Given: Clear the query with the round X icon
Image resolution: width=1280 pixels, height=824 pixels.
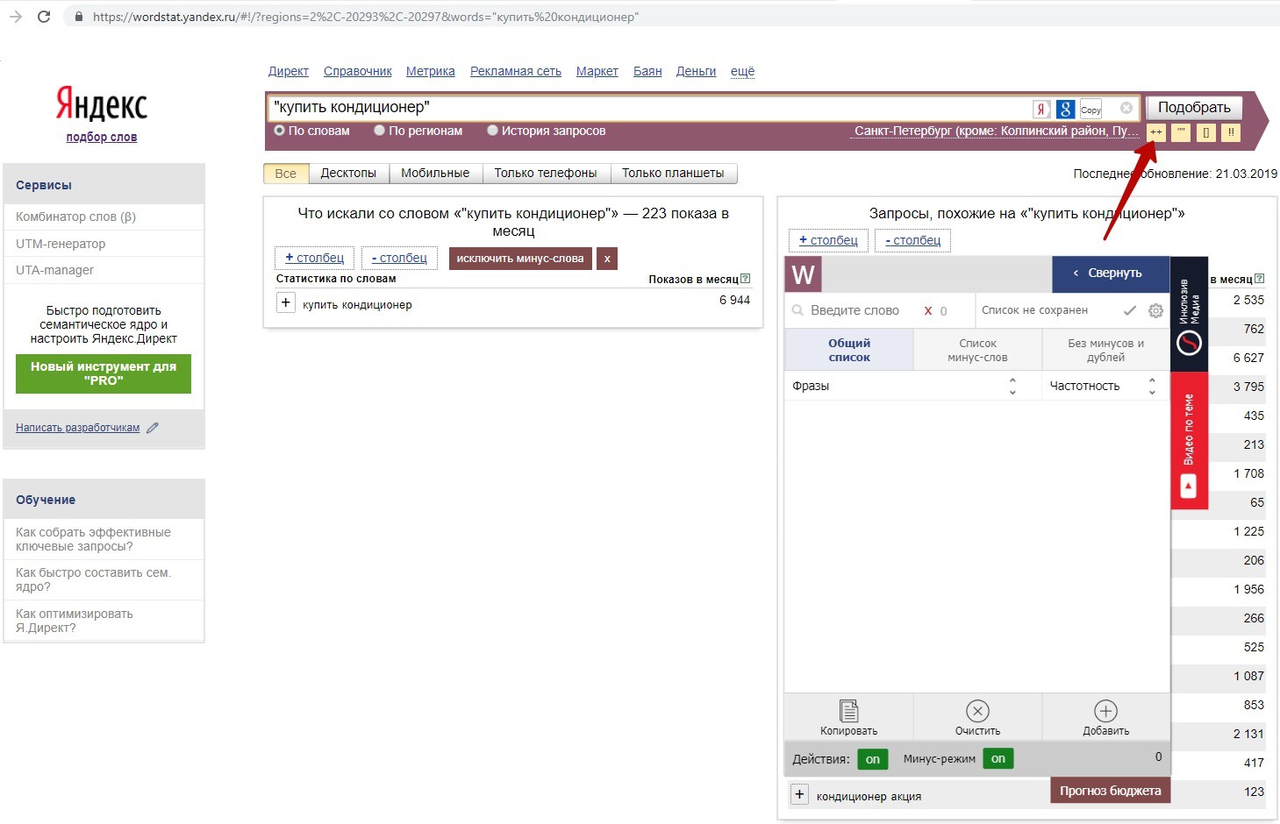Looking at the screenshot, I should (x=1126, y=108).
